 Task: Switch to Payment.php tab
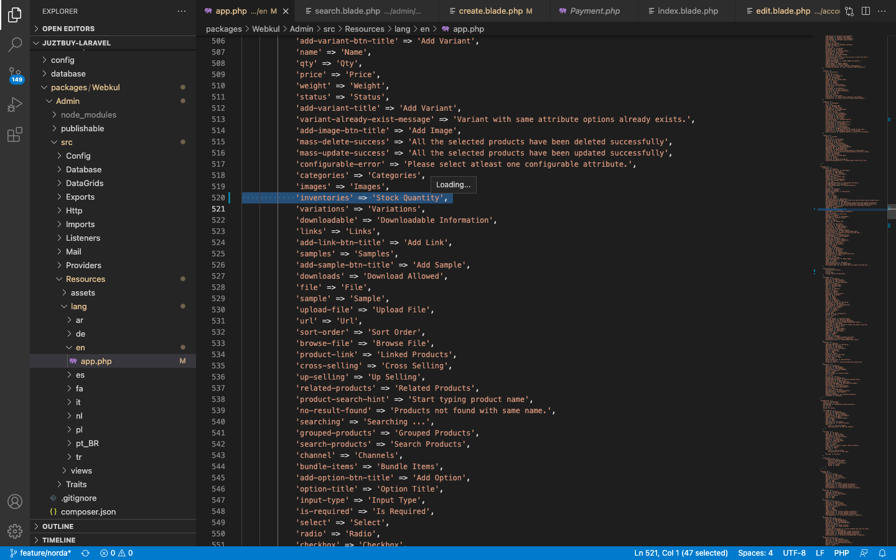click(594, 11)
